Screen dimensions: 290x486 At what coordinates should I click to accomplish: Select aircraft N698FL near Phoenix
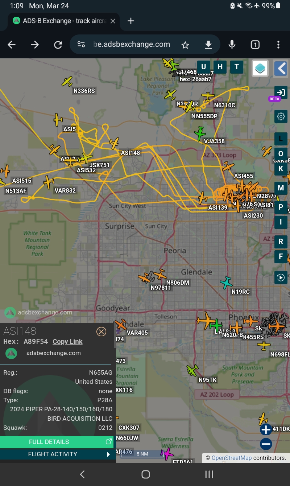tap(264, 346)
